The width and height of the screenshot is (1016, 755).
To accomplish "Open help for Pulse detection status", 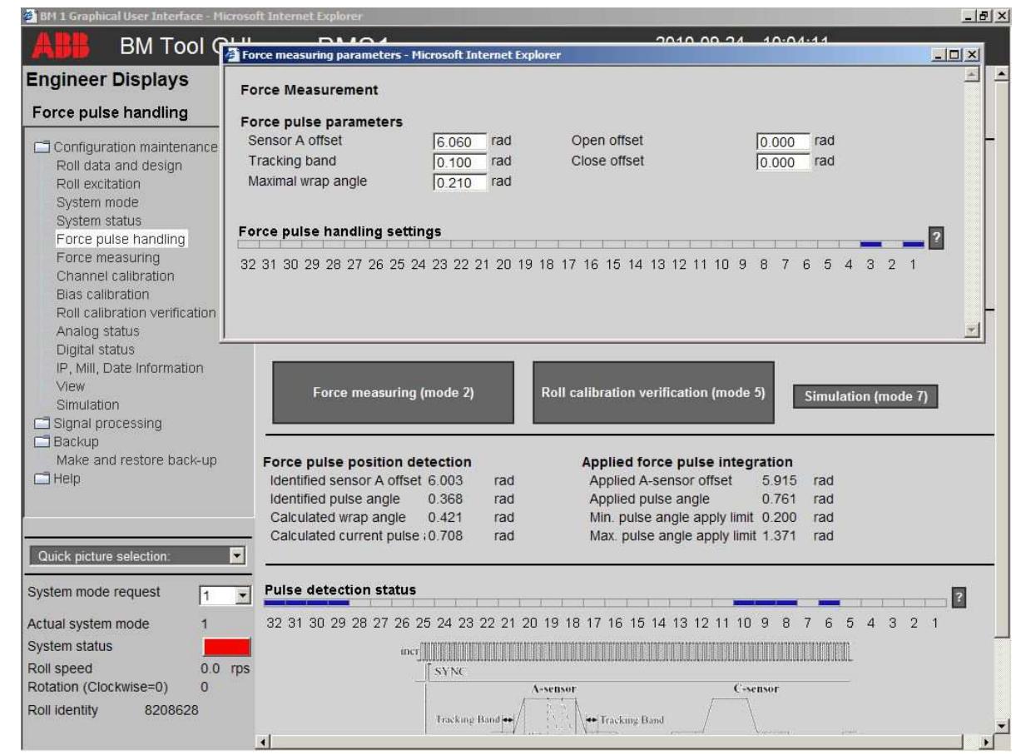I will pyautogui.click(x=959, y=598).
